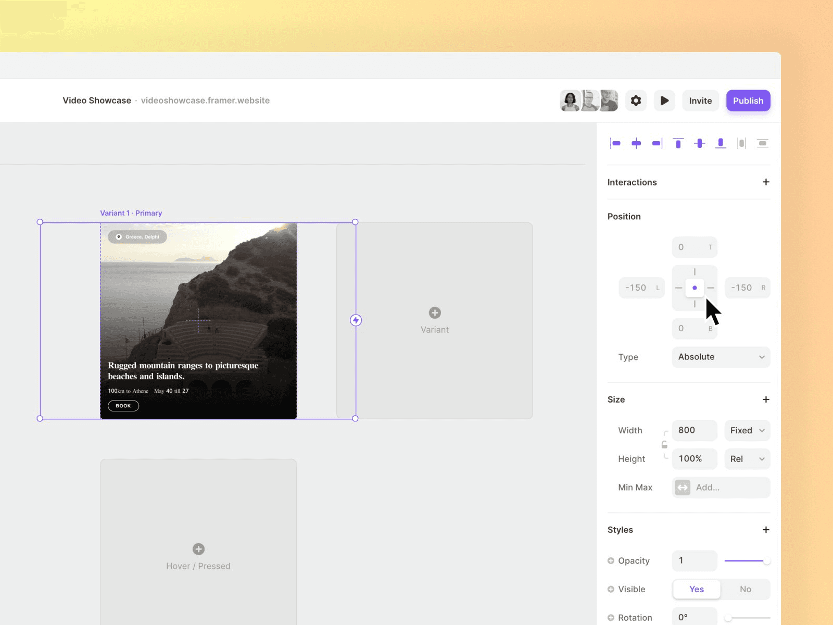Open project settings gear icon
This screenshot has width=833, height=625.
(x=636, y=101)
